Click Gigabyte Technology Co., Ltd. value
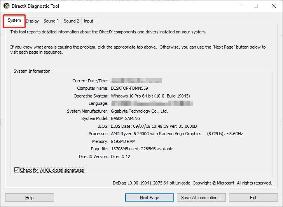Viewport: 283px width, 207px height. [139, 111]
